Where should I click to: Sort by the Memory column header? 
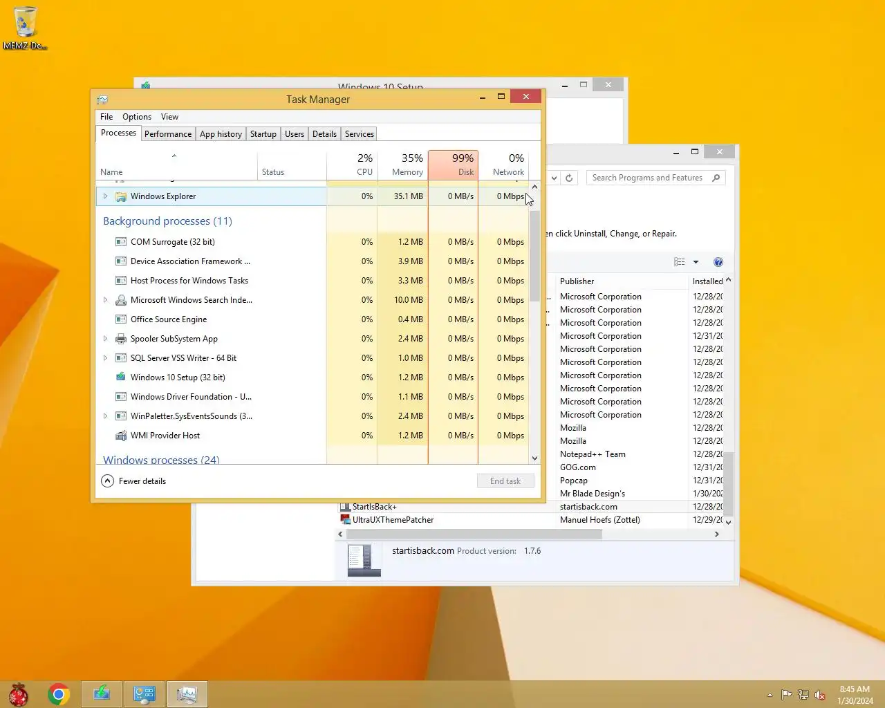click(x=402, y=165)
